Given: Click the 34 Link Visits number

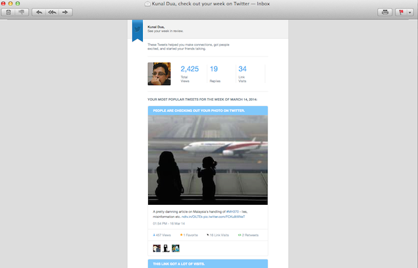Looking at the screenshot, I should point(242,68).
